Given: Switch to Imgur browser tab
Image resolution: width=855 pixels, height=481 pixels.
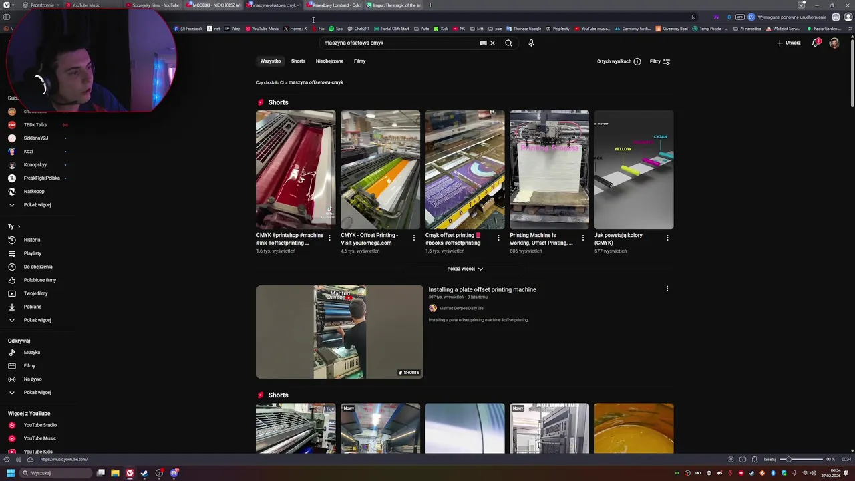Looking at the screenshot, I should [x=394, y=5].
